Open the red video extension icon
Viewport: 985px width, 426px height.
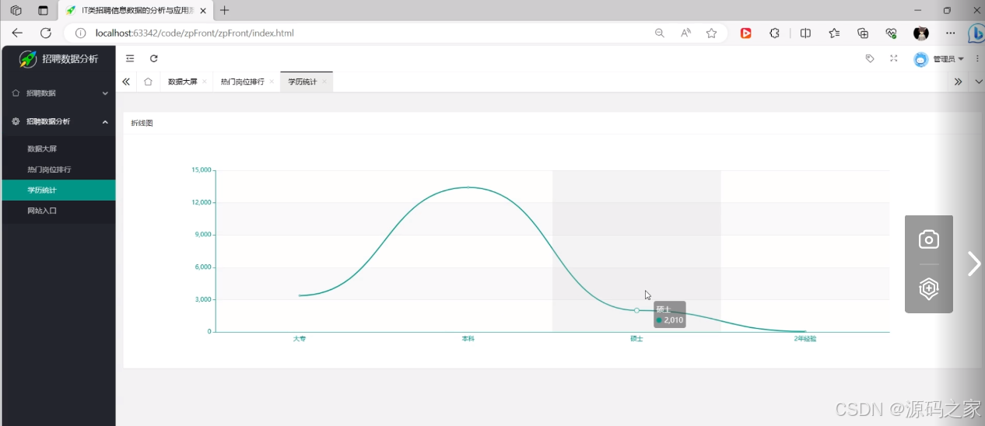(745, 33)
